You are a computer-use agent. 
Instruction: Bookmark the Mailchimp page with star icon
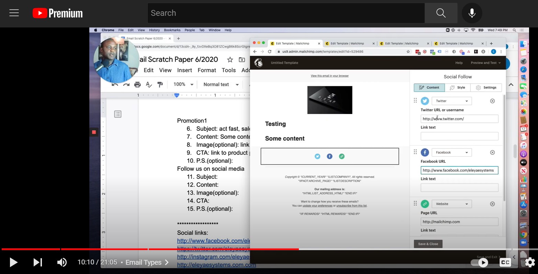click(x=408, y=52)
